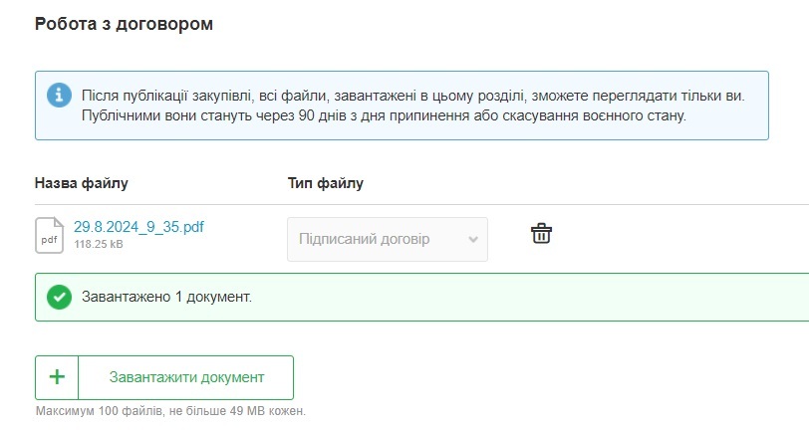The image size is (809, 433).
Task: Click the Завантажено 1 документ message text
Action: (x=165, y=297)
